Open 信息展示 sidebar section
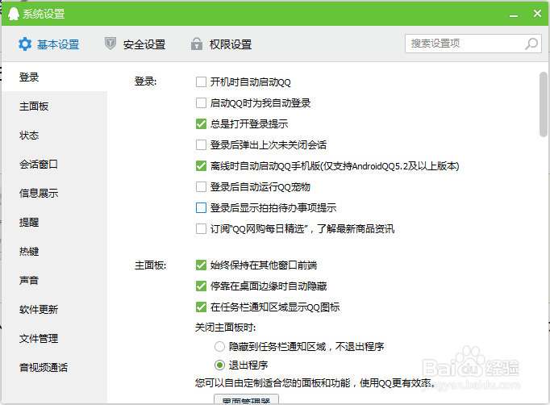 54,193
